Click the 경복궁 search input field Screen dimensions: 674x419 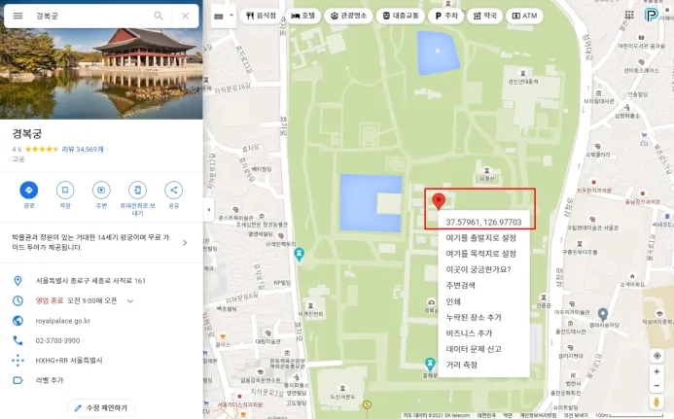pyautogui.click(x=90, y=16)
